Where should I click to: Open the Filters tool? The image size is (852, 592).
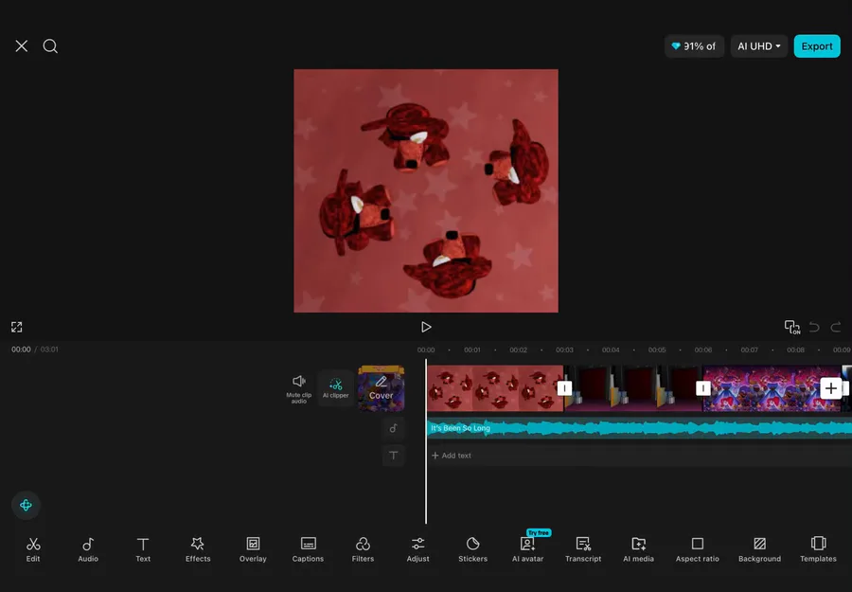pyautogui.click(x=363, y=549)
